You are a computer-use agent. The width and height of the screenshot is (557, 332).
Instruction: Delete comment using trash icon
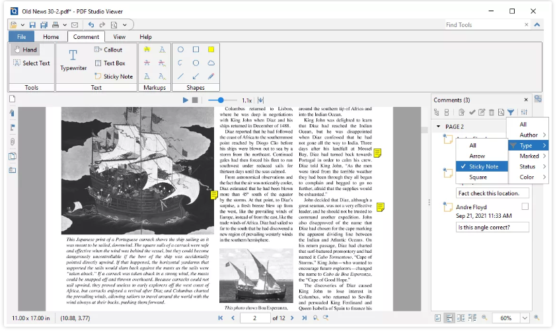pos(492,112)
